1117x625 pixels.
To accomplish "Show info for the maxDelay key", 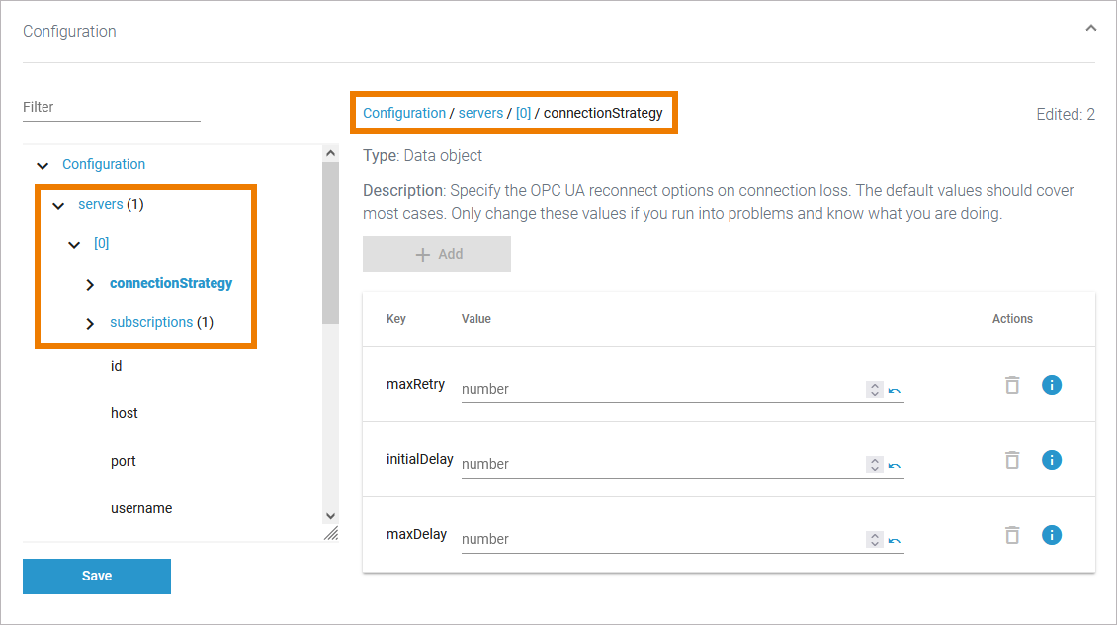I will point(1052,535).
